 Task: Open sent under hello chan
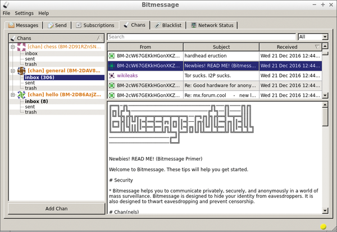(x=30, y=107)
